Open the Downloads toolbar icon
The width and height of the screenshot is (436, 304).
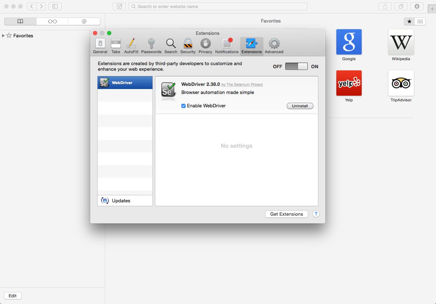417,6
